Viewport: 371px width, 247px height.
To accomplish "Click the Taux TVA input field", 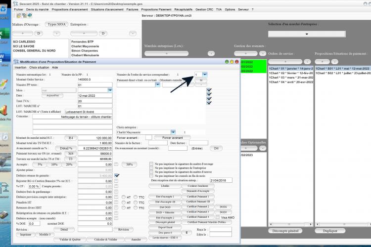I will [95, 101].
